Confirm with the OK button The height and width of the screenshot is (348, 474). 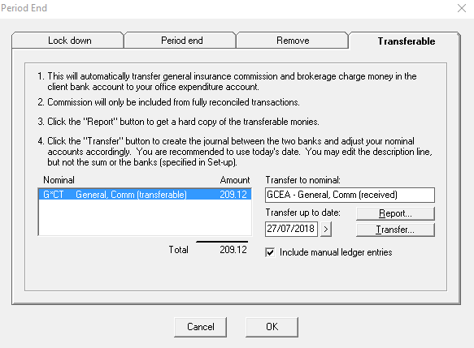coord(272,327)
